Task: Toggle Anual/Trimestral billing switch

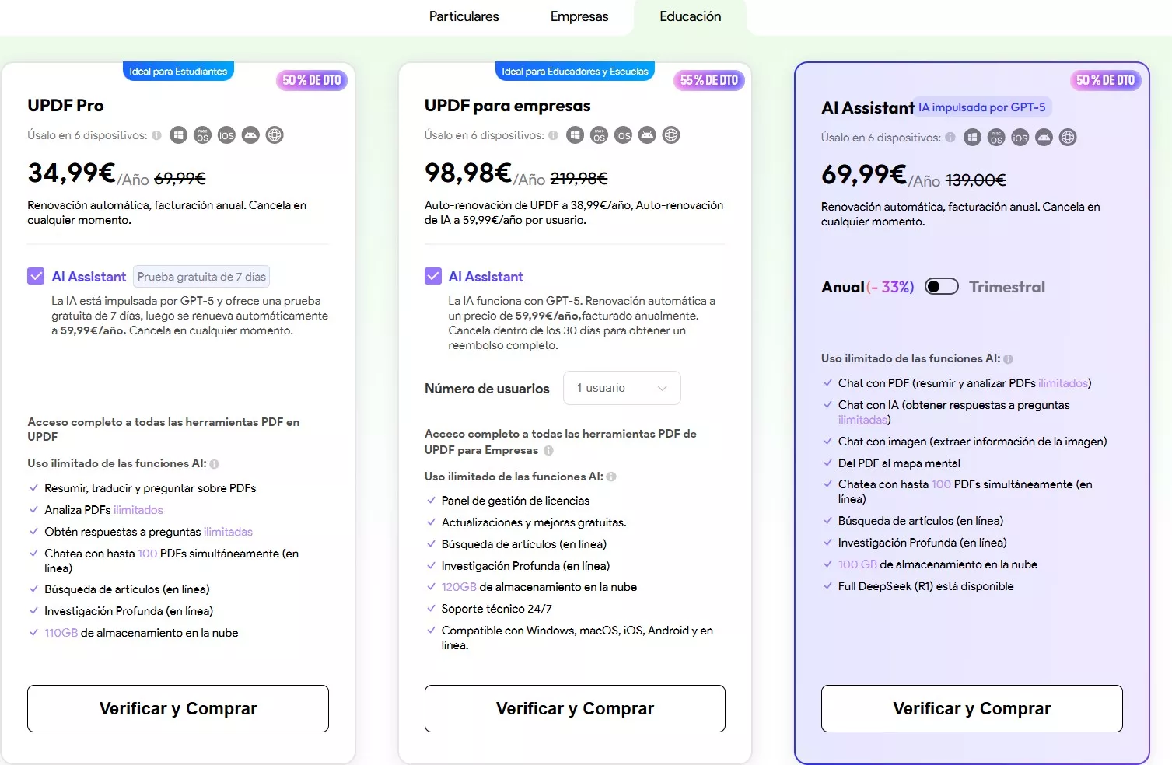Action: click(941, 287)
